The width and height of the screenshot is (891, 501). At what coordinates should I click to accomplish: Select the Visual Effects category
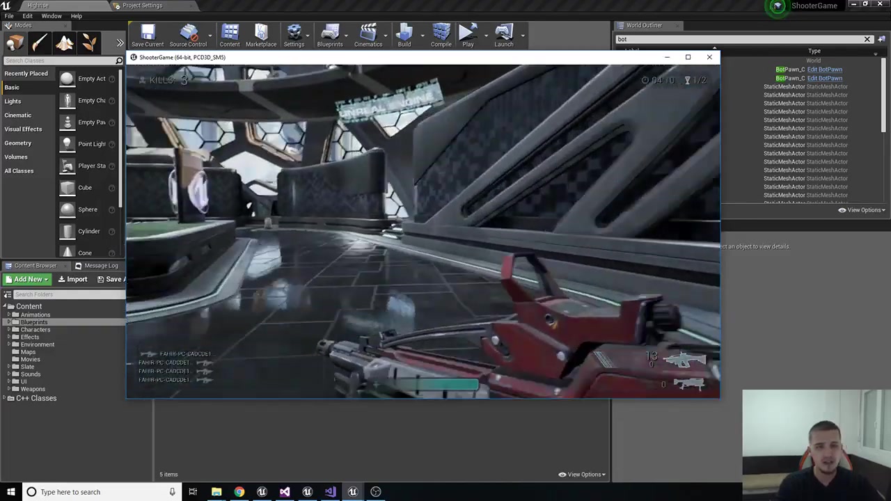click(23, 129)
